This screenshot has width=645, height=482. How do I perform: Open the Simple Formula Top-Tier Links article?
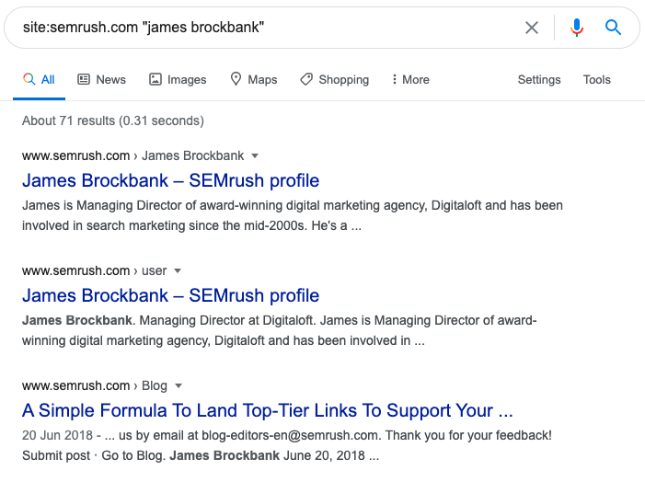coord(267,410)
